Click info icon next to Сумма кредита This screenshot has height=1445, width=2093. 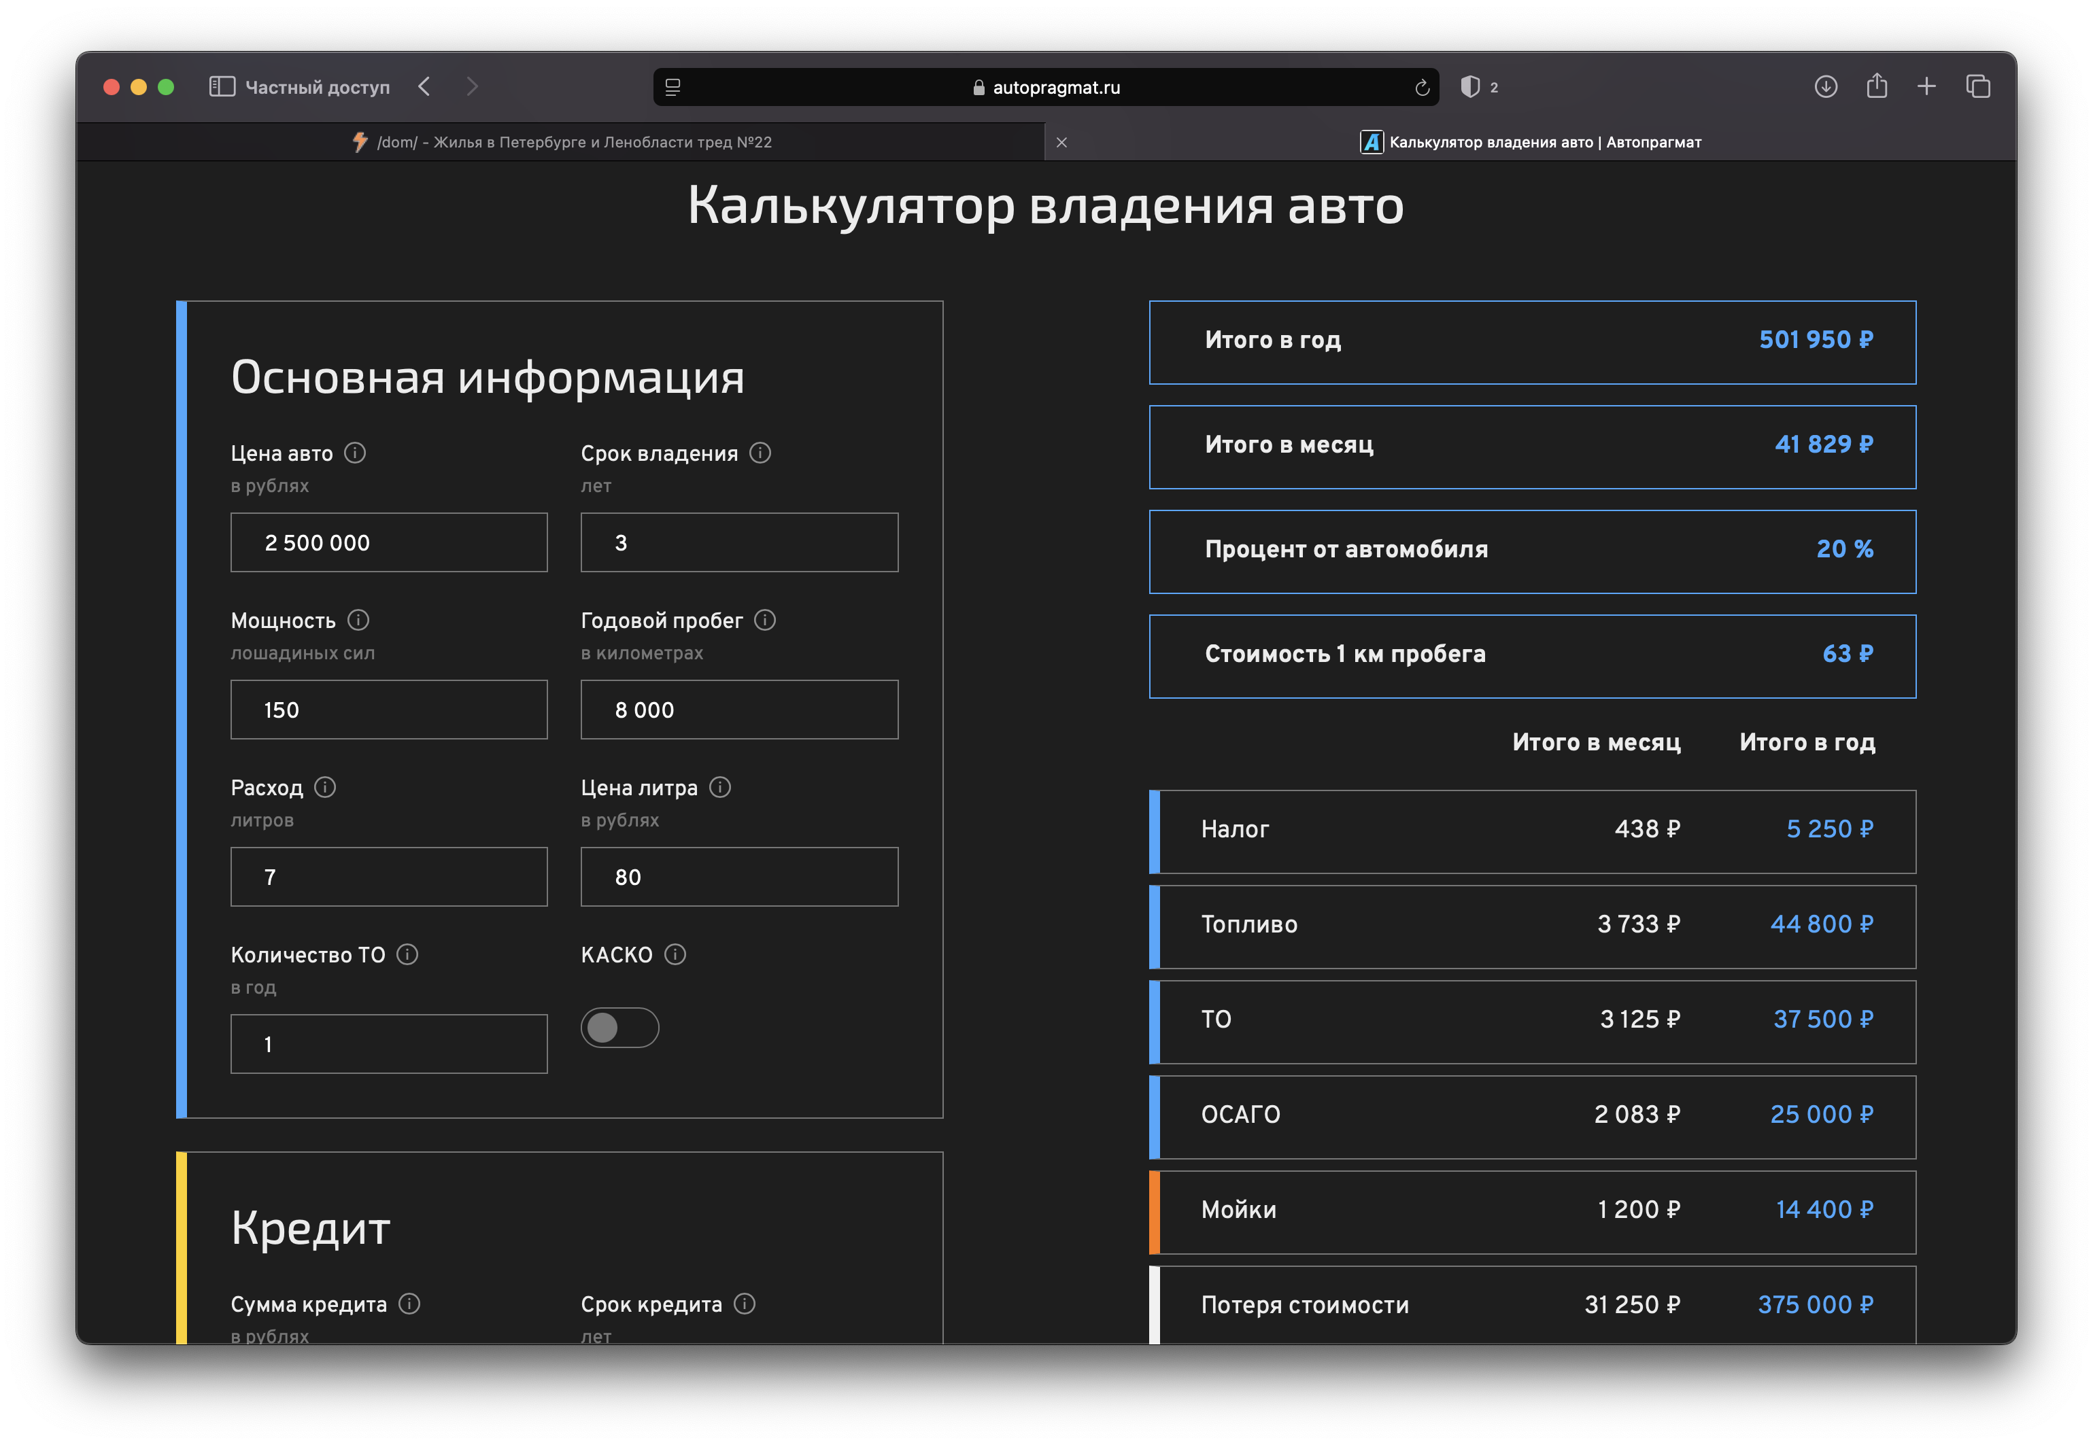click(409, 1304)
